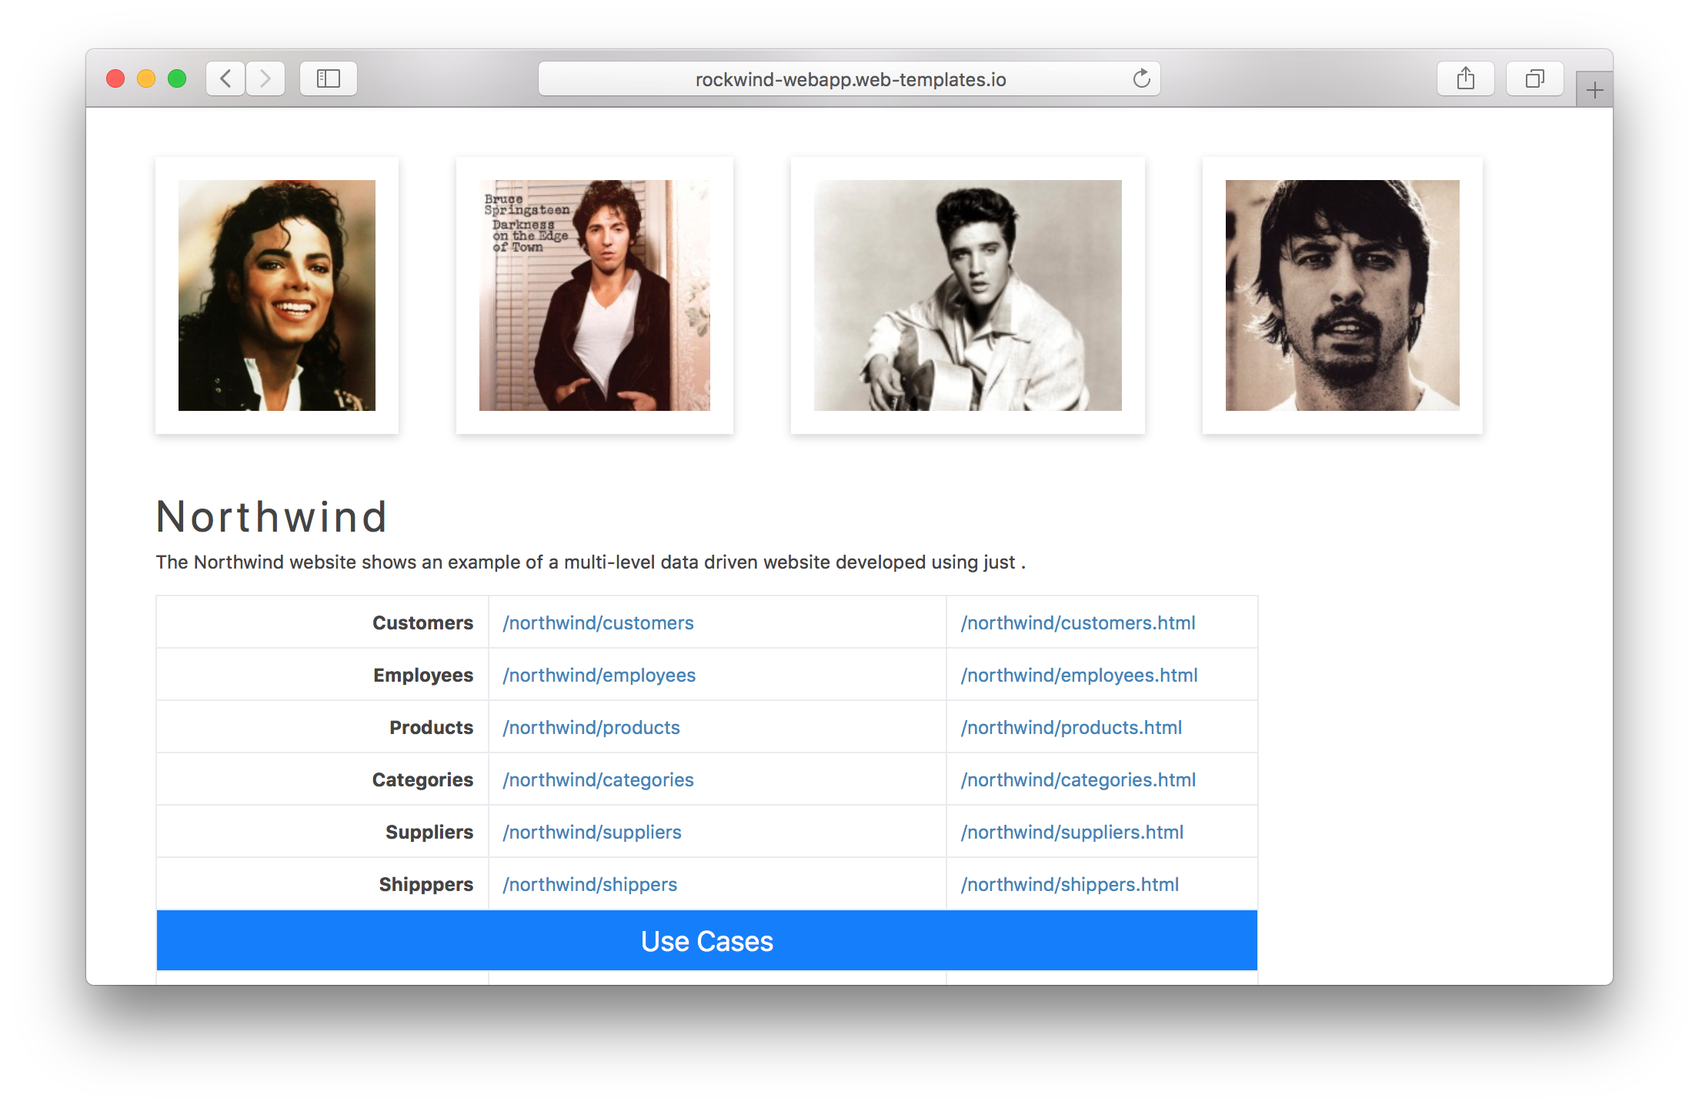Show all tabs overview icon

click(x=1534, y=78)
